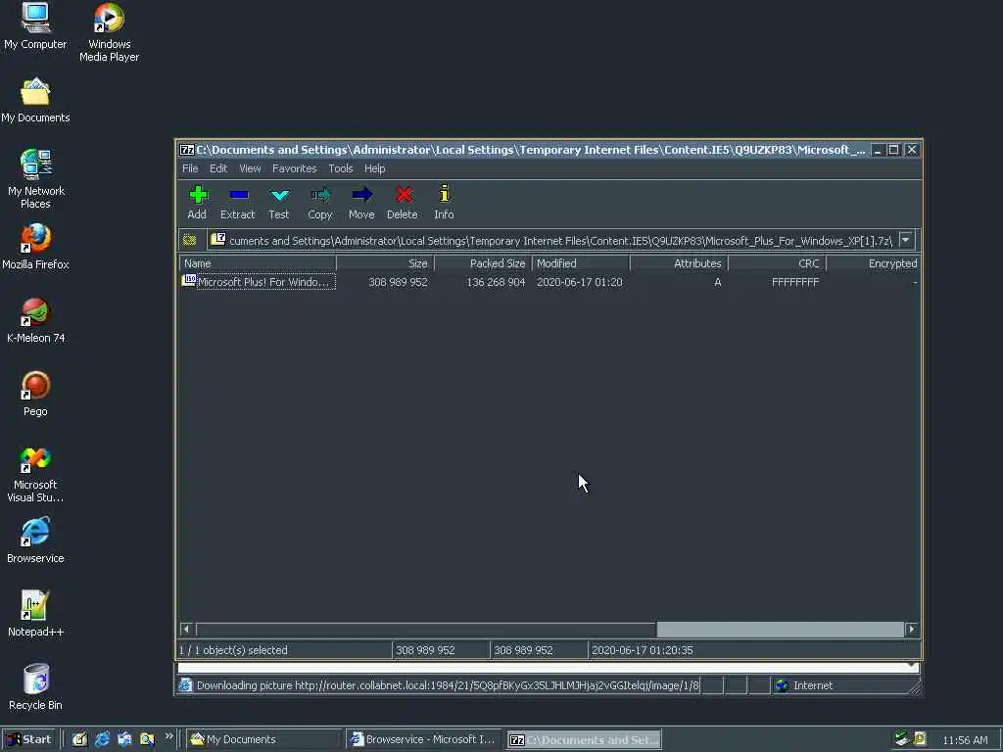This screenshot has width=1003, height=752.
Task: Click the Browservice desktop shortcut
Action: coord(36,540)
